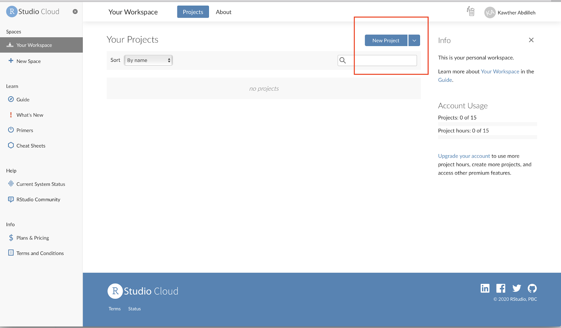Open Cheat Sheets in the sidebar

31,146
